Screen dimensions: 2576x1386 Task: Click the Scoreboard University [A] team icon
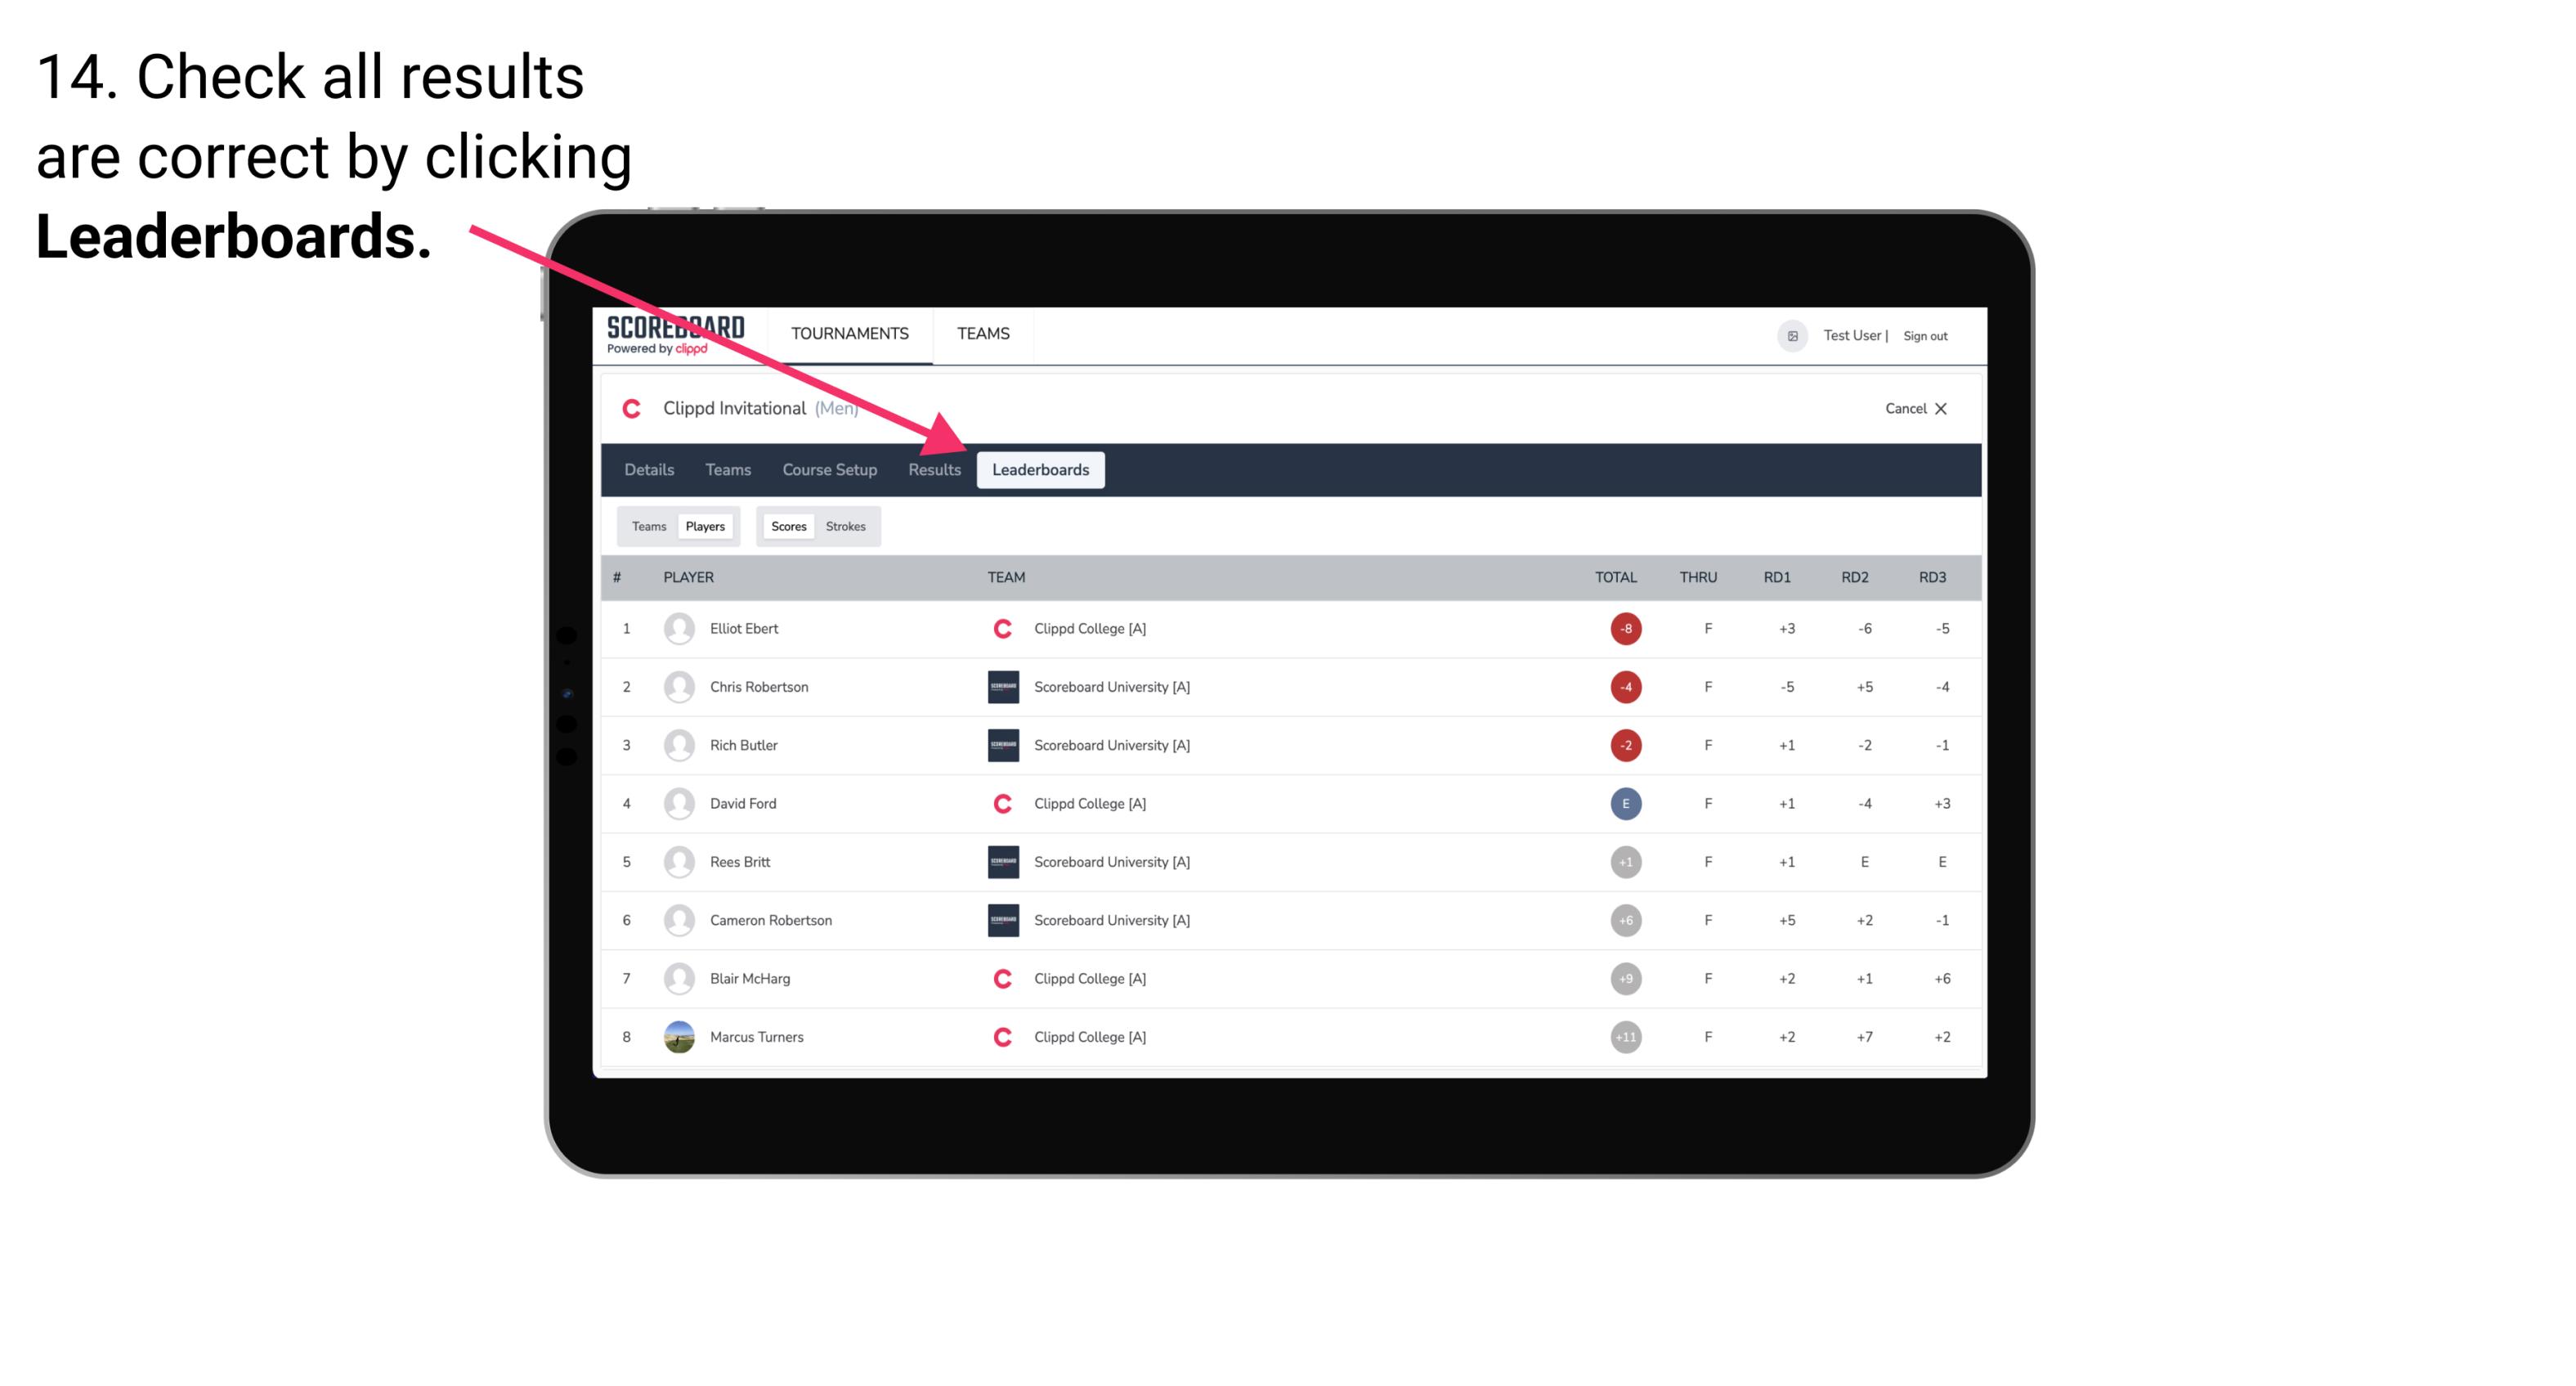click(x=1001, y=686)
